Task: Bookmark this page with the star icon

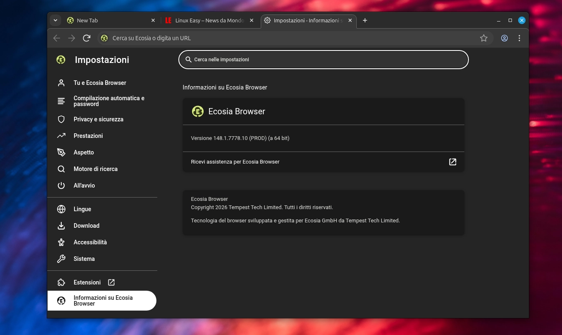Action: pyautogui.click(x=483, y=38)
